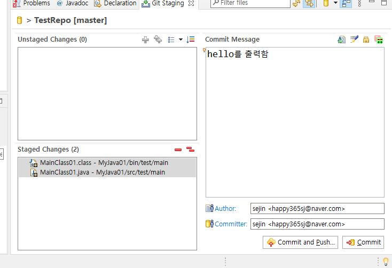Click the Sort by state icon
The width and height of the screenshot is (392, 268).
tap(191, 40)
